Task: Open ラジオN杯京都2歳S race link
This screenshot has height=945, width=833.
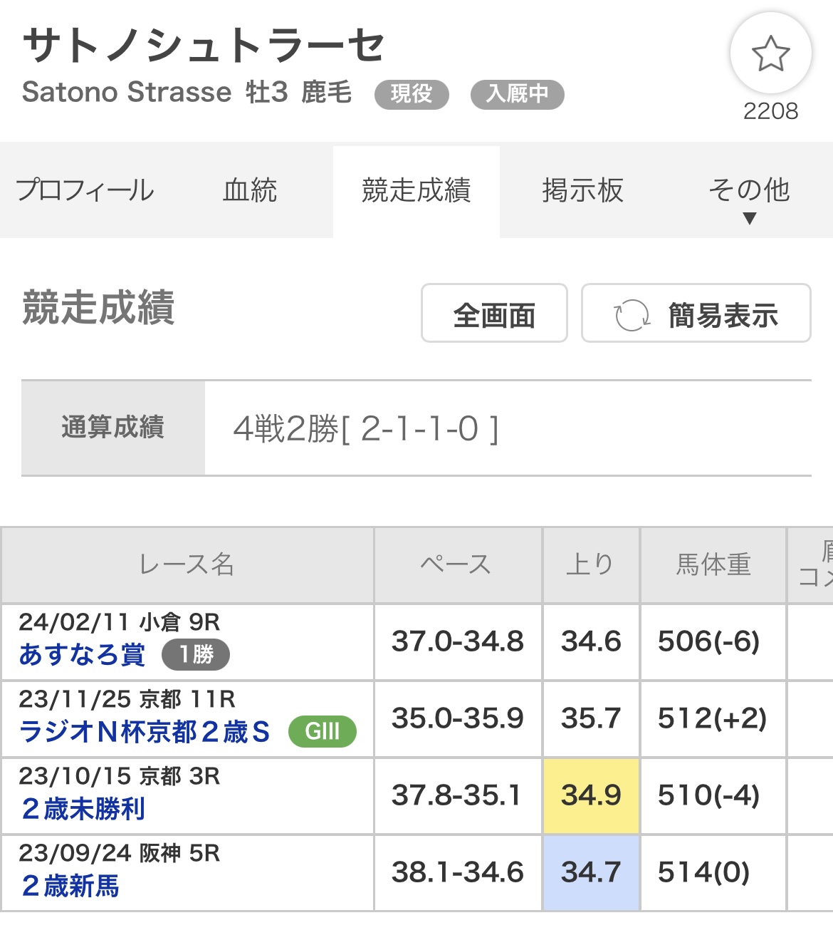Action: click(x=145, y=731)
